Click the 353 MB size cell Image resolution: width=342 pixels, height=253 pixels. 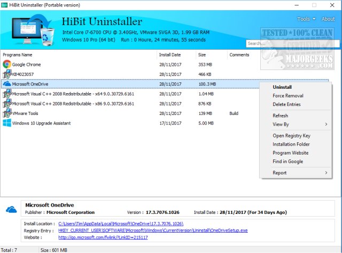click(205, 65)
